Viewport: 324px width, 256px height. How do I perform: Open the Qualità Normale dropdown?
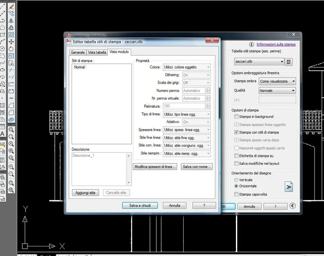277,90
